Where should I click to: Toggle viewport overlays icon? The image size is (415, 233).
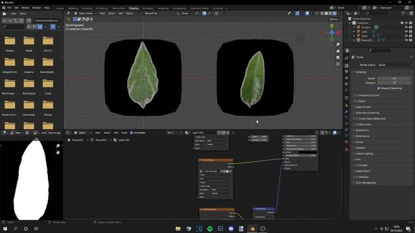(x=307, y=13)
